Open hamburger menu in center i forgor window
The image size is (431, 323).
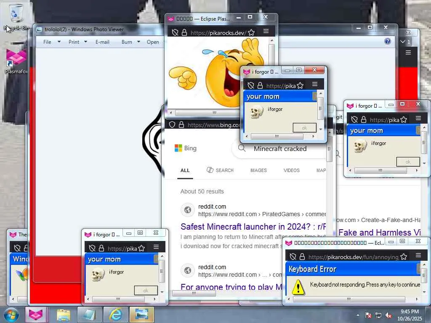pyautogui.click(x=315, y=84)
